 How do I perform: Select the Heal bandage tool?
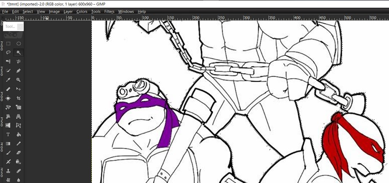pos(19,171)
